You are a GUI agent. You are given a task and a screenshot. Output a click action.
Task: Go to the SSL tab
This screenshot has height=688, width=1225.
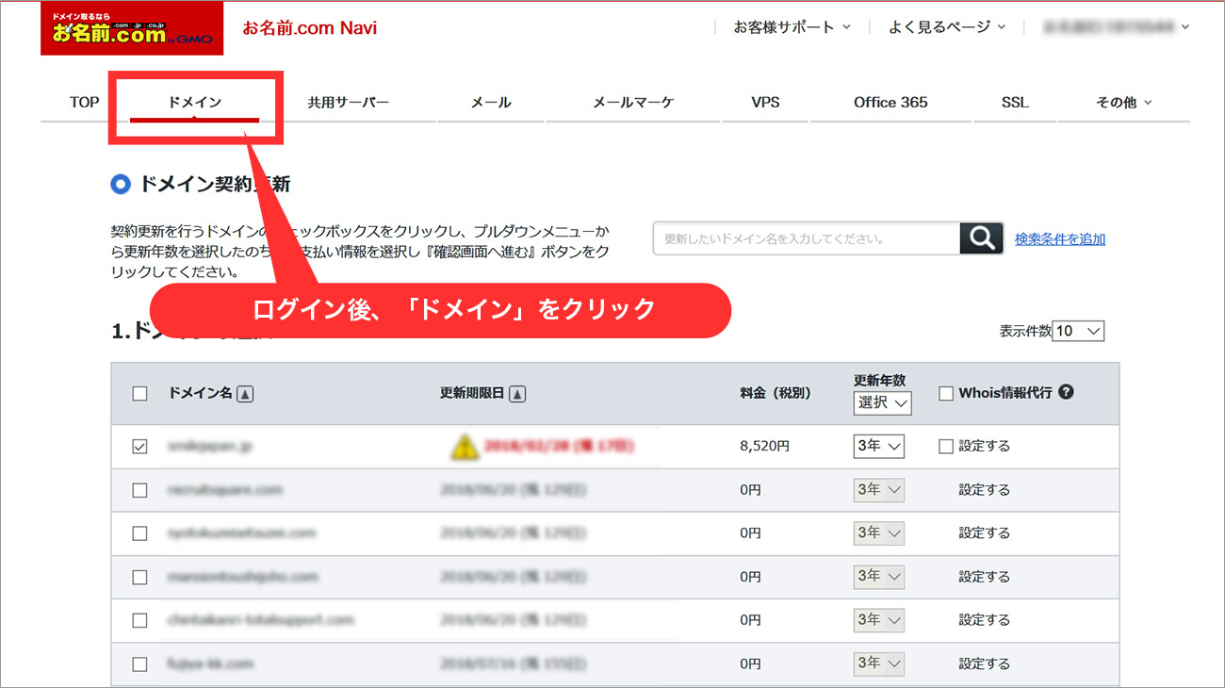[1015, 102]
